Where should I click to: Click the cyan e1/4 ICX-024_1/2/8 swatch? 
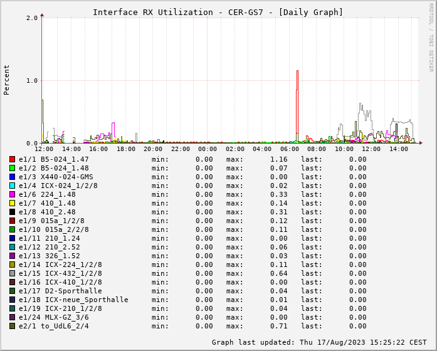click(x=12, y=186)
